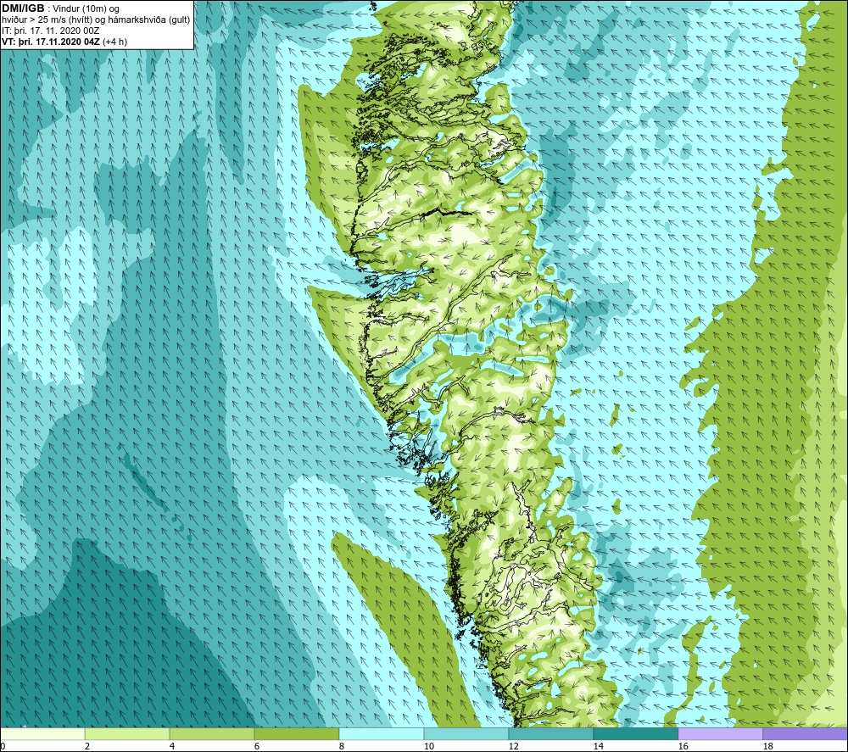Screen dimensions: 848x752
Task: Click the 6-8 m/s olive green legend swatch
Action: coord(296,733)
